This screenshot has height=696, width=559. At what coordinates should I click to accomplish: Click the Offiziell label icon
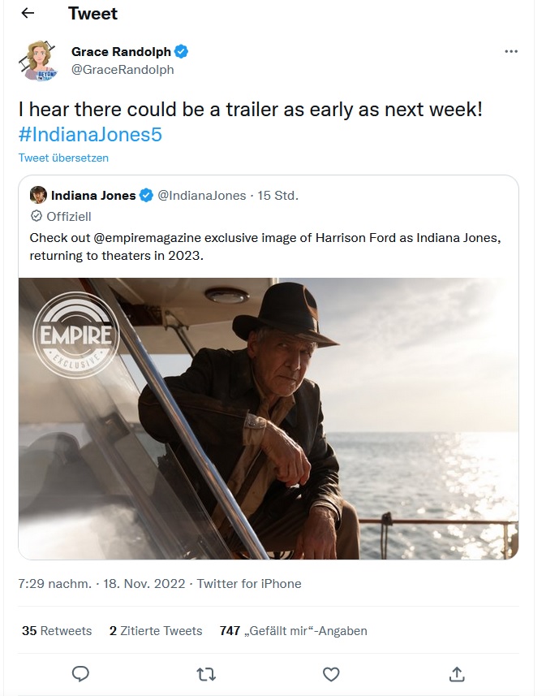tap(37, 216)
